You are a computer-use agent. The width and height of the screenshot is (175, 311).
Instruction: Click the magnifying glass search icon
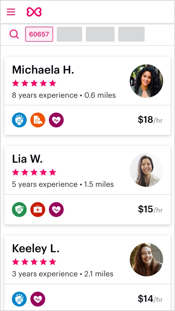tap(14, 34)
